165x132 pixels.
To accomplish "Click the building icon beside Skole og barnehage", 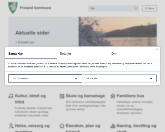I will pyautogui.click(x=62, y=96).
